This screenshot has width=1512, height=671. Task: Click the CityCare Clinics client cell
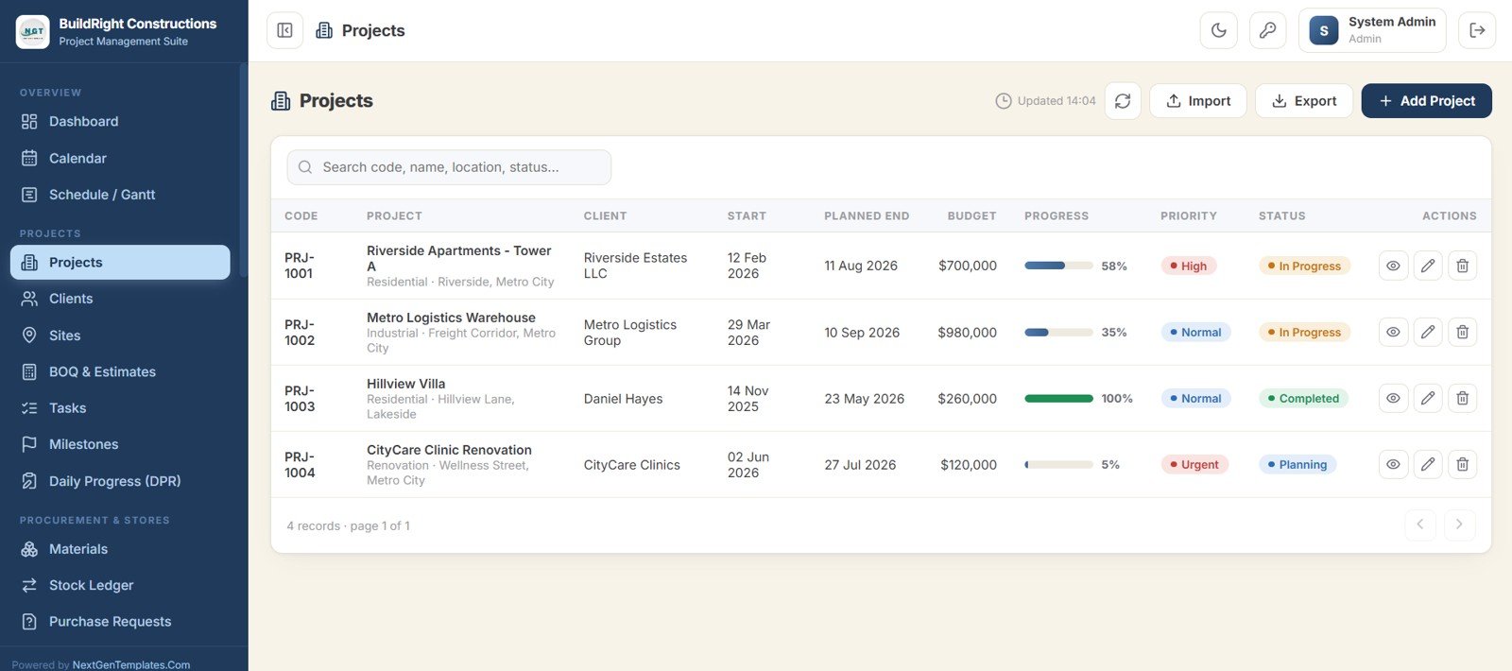pos(632,465)
